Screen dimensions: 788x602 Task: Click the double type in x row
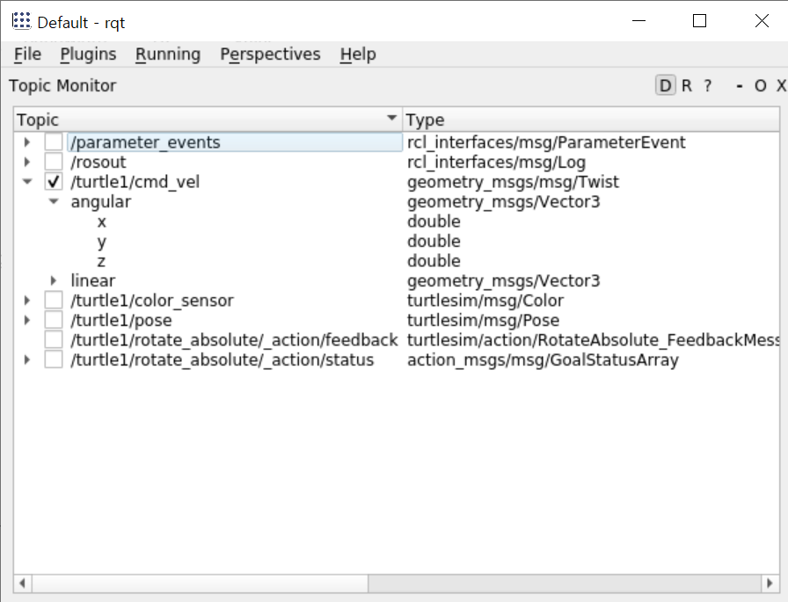tap(434, 221)
